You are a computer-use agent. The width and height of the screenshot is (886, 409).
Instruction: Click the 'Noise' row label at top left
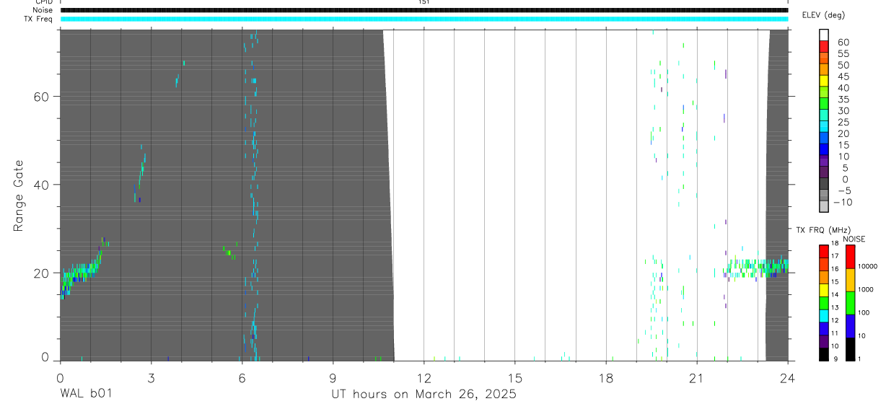[x=43, y=10]
